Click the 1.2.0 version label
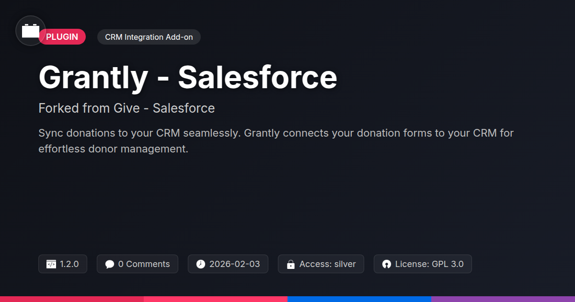The height and width of the screenshot is (302, 575). coord(69,264)
